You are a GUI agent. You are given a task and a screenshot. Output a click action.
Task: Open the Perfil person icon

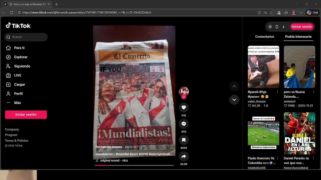(x=8, y=94)
